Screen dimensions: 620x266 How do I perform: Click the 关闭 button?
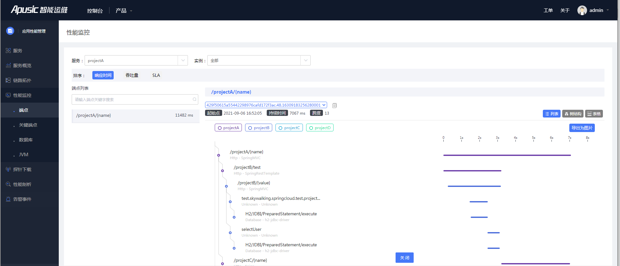tap(405, 258)
